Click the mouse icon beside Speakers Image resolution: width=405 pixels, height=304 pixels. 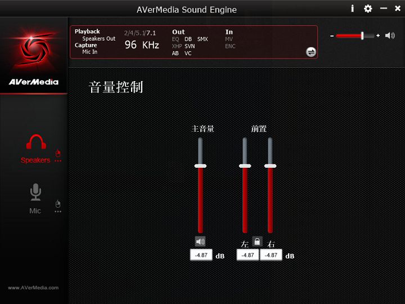pyautogui.click(x=58, y=153)
